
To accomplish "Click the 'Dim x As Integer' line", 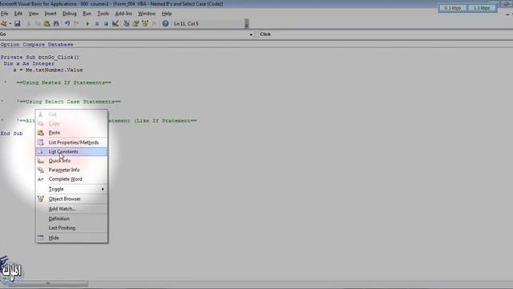I will coord(29,63).
